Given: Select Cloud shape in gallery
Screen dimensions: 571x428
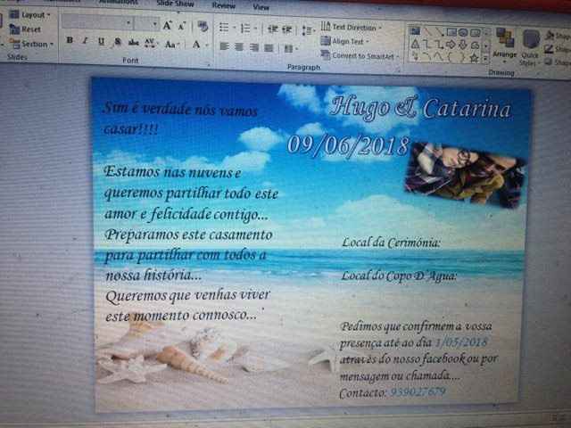Looking at the screenshot, I should (x=476, y=45).
